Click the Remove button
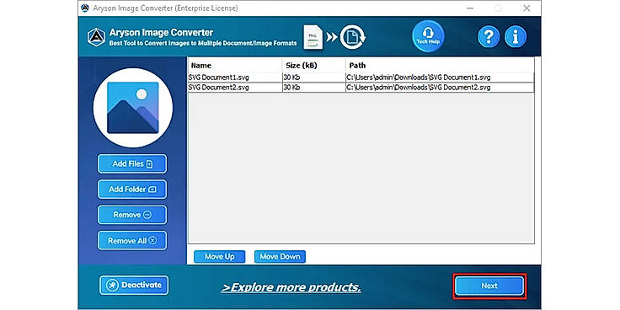This screenshot has width=620, height=310. tap(132, 215)
